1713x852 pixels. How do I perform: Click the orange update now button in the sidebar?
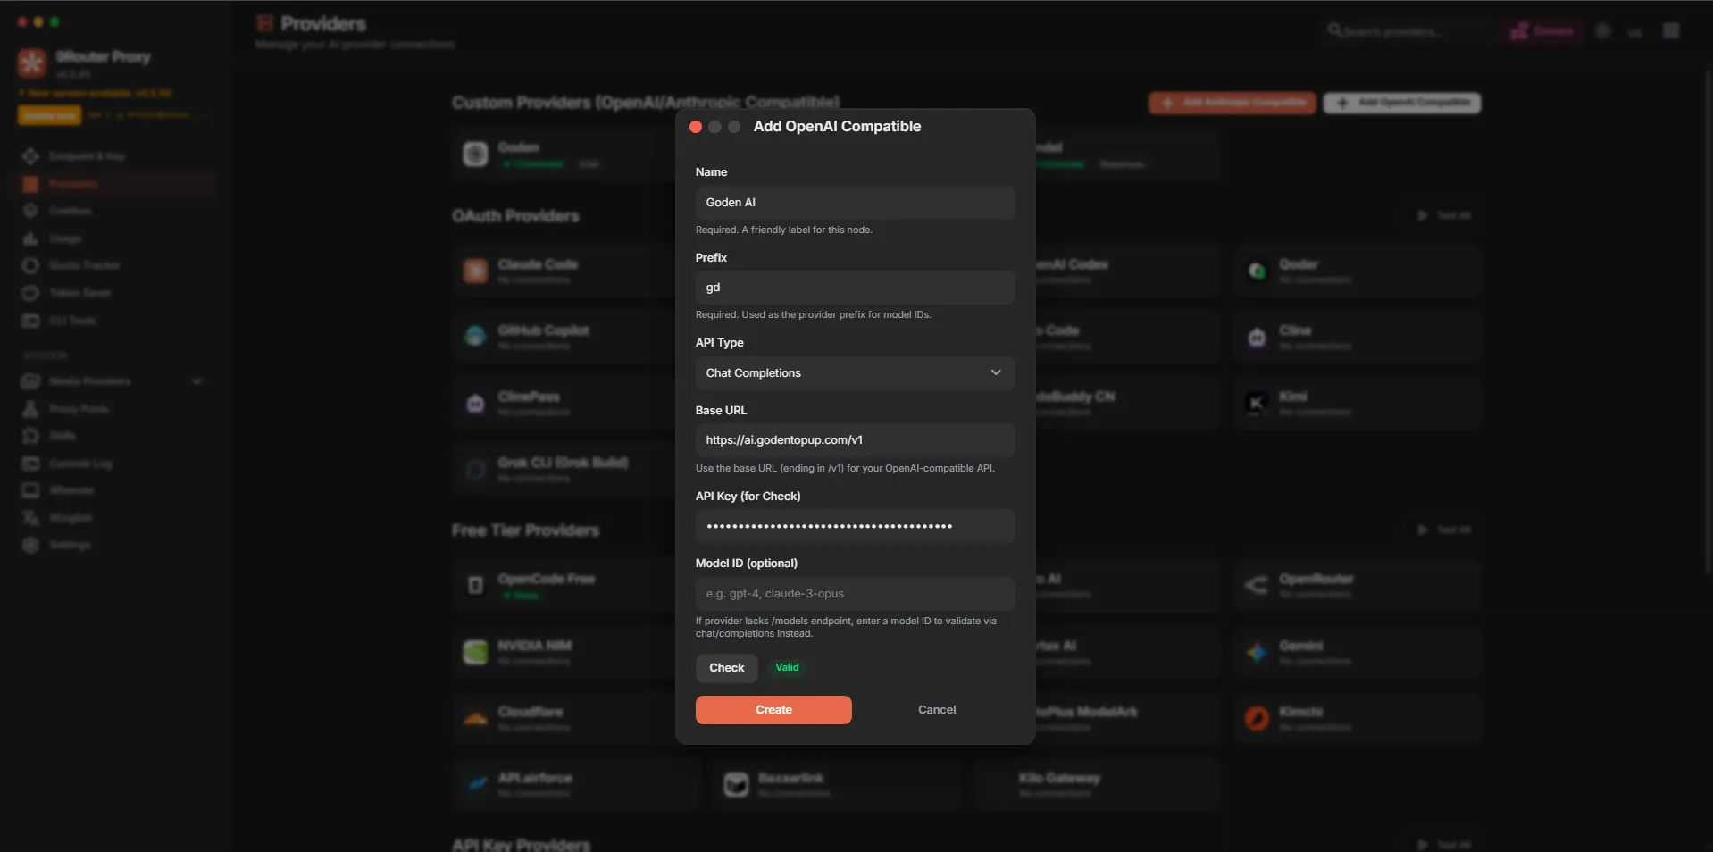[49, 115]
